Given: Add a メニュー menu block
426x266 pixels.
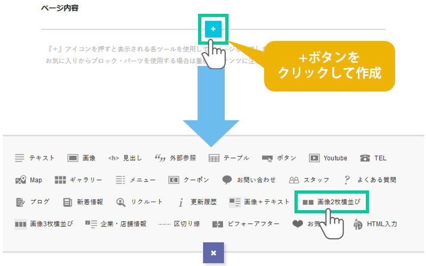Looking at the screenshot, I should (135, 180).
